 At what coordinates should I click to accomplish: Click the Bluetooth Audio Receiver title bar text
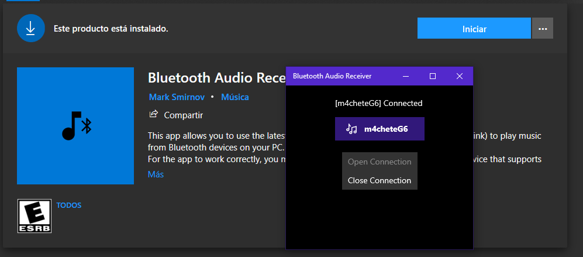tap(332, 76)
